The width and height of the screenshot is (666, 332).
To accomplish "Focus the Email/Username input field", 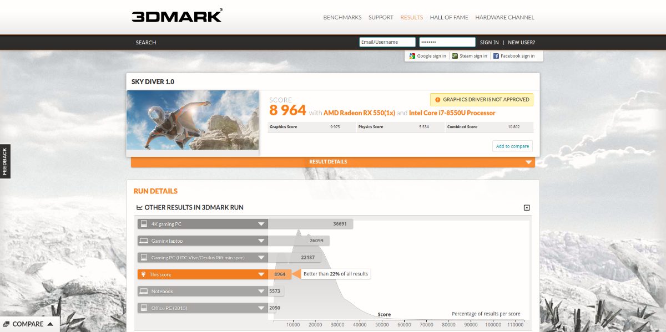I will click(387, 42).
